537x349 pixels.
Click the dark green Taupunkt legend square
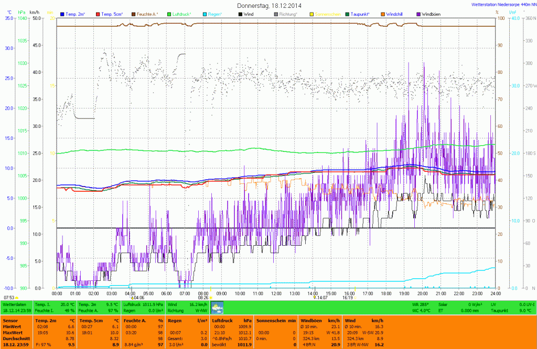tap(347, 14)
